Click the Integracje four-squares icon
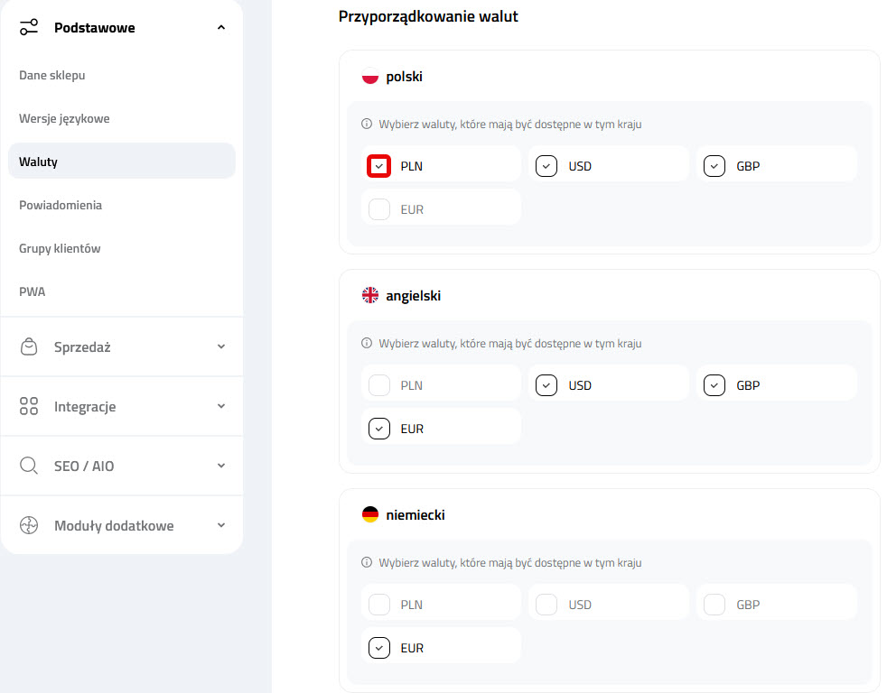The height and width of the screenshot is (693, 887). (x=29, y=406)
